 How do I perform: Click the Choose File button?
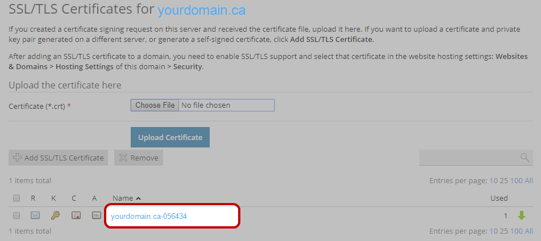(155, 105)
